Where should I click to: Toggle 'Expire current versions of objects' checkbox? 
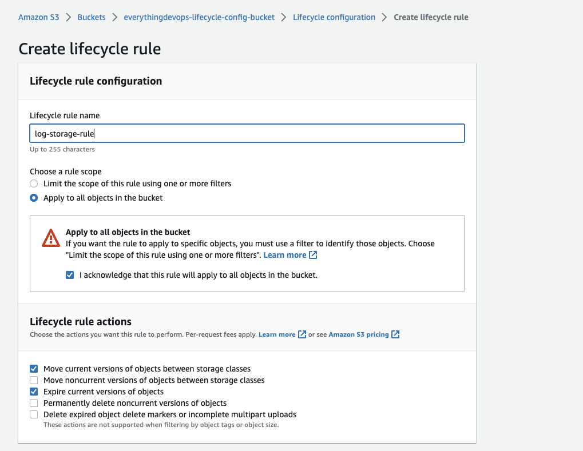click(34, 392)
